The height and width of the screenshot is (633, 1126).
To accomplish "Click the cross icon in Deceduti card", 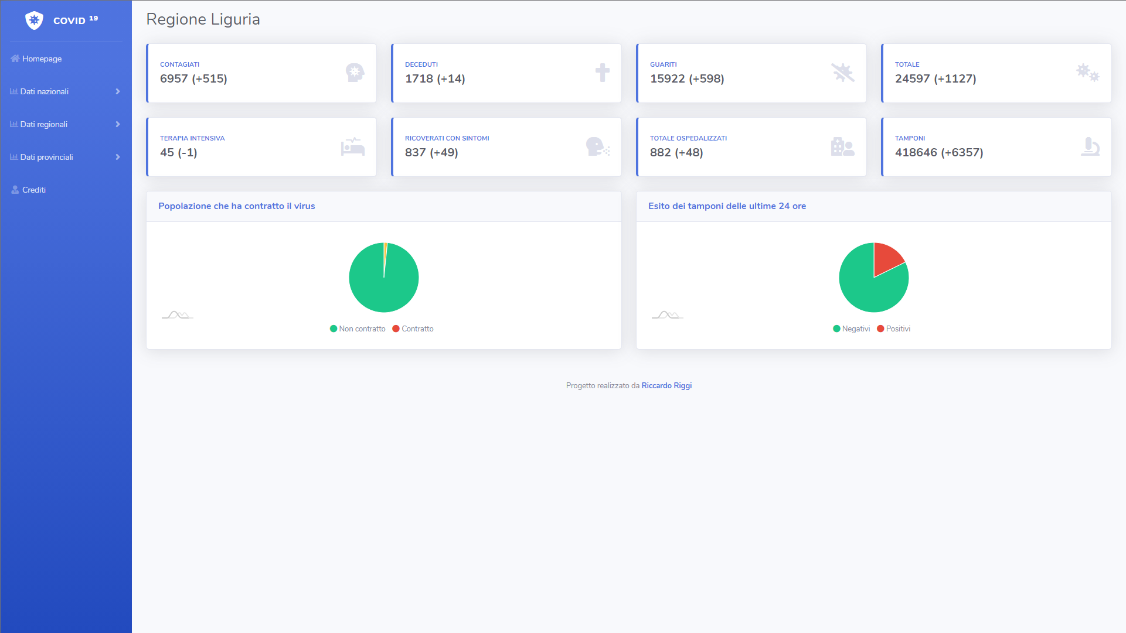I will 602,73.
